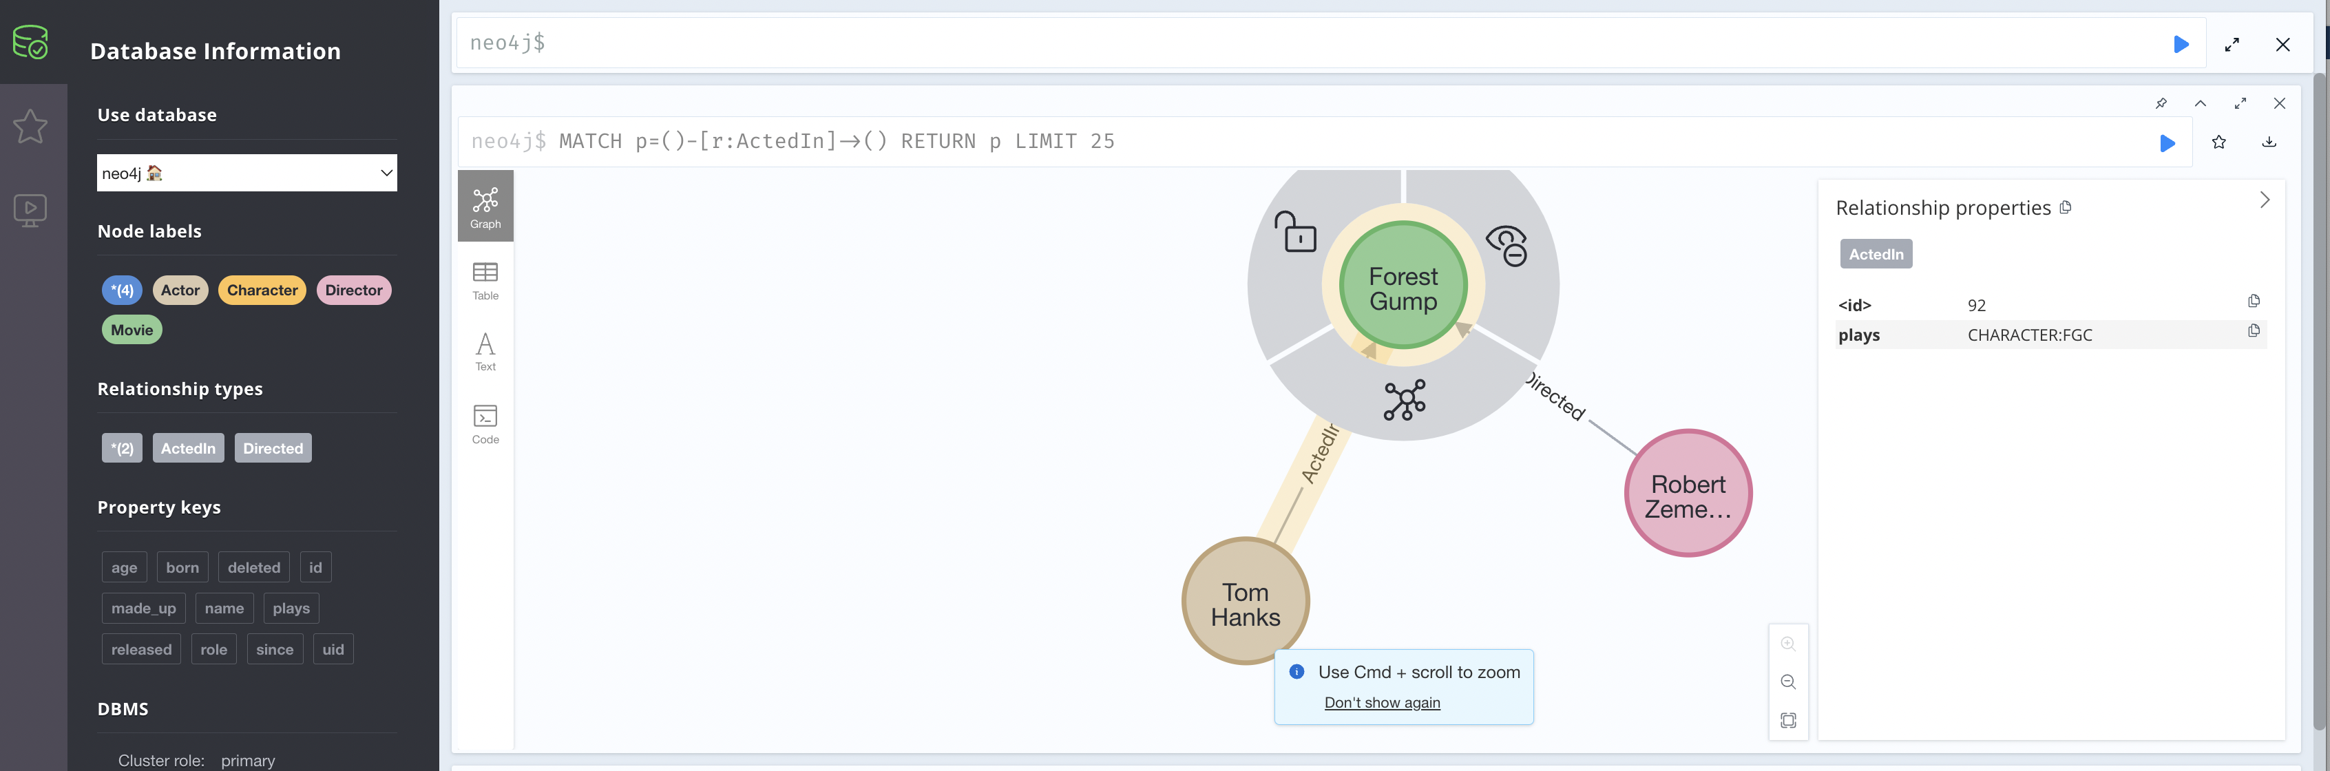Copy all relationship properties
Viewport: 2330px width, 771px height.
point(2066,208)
